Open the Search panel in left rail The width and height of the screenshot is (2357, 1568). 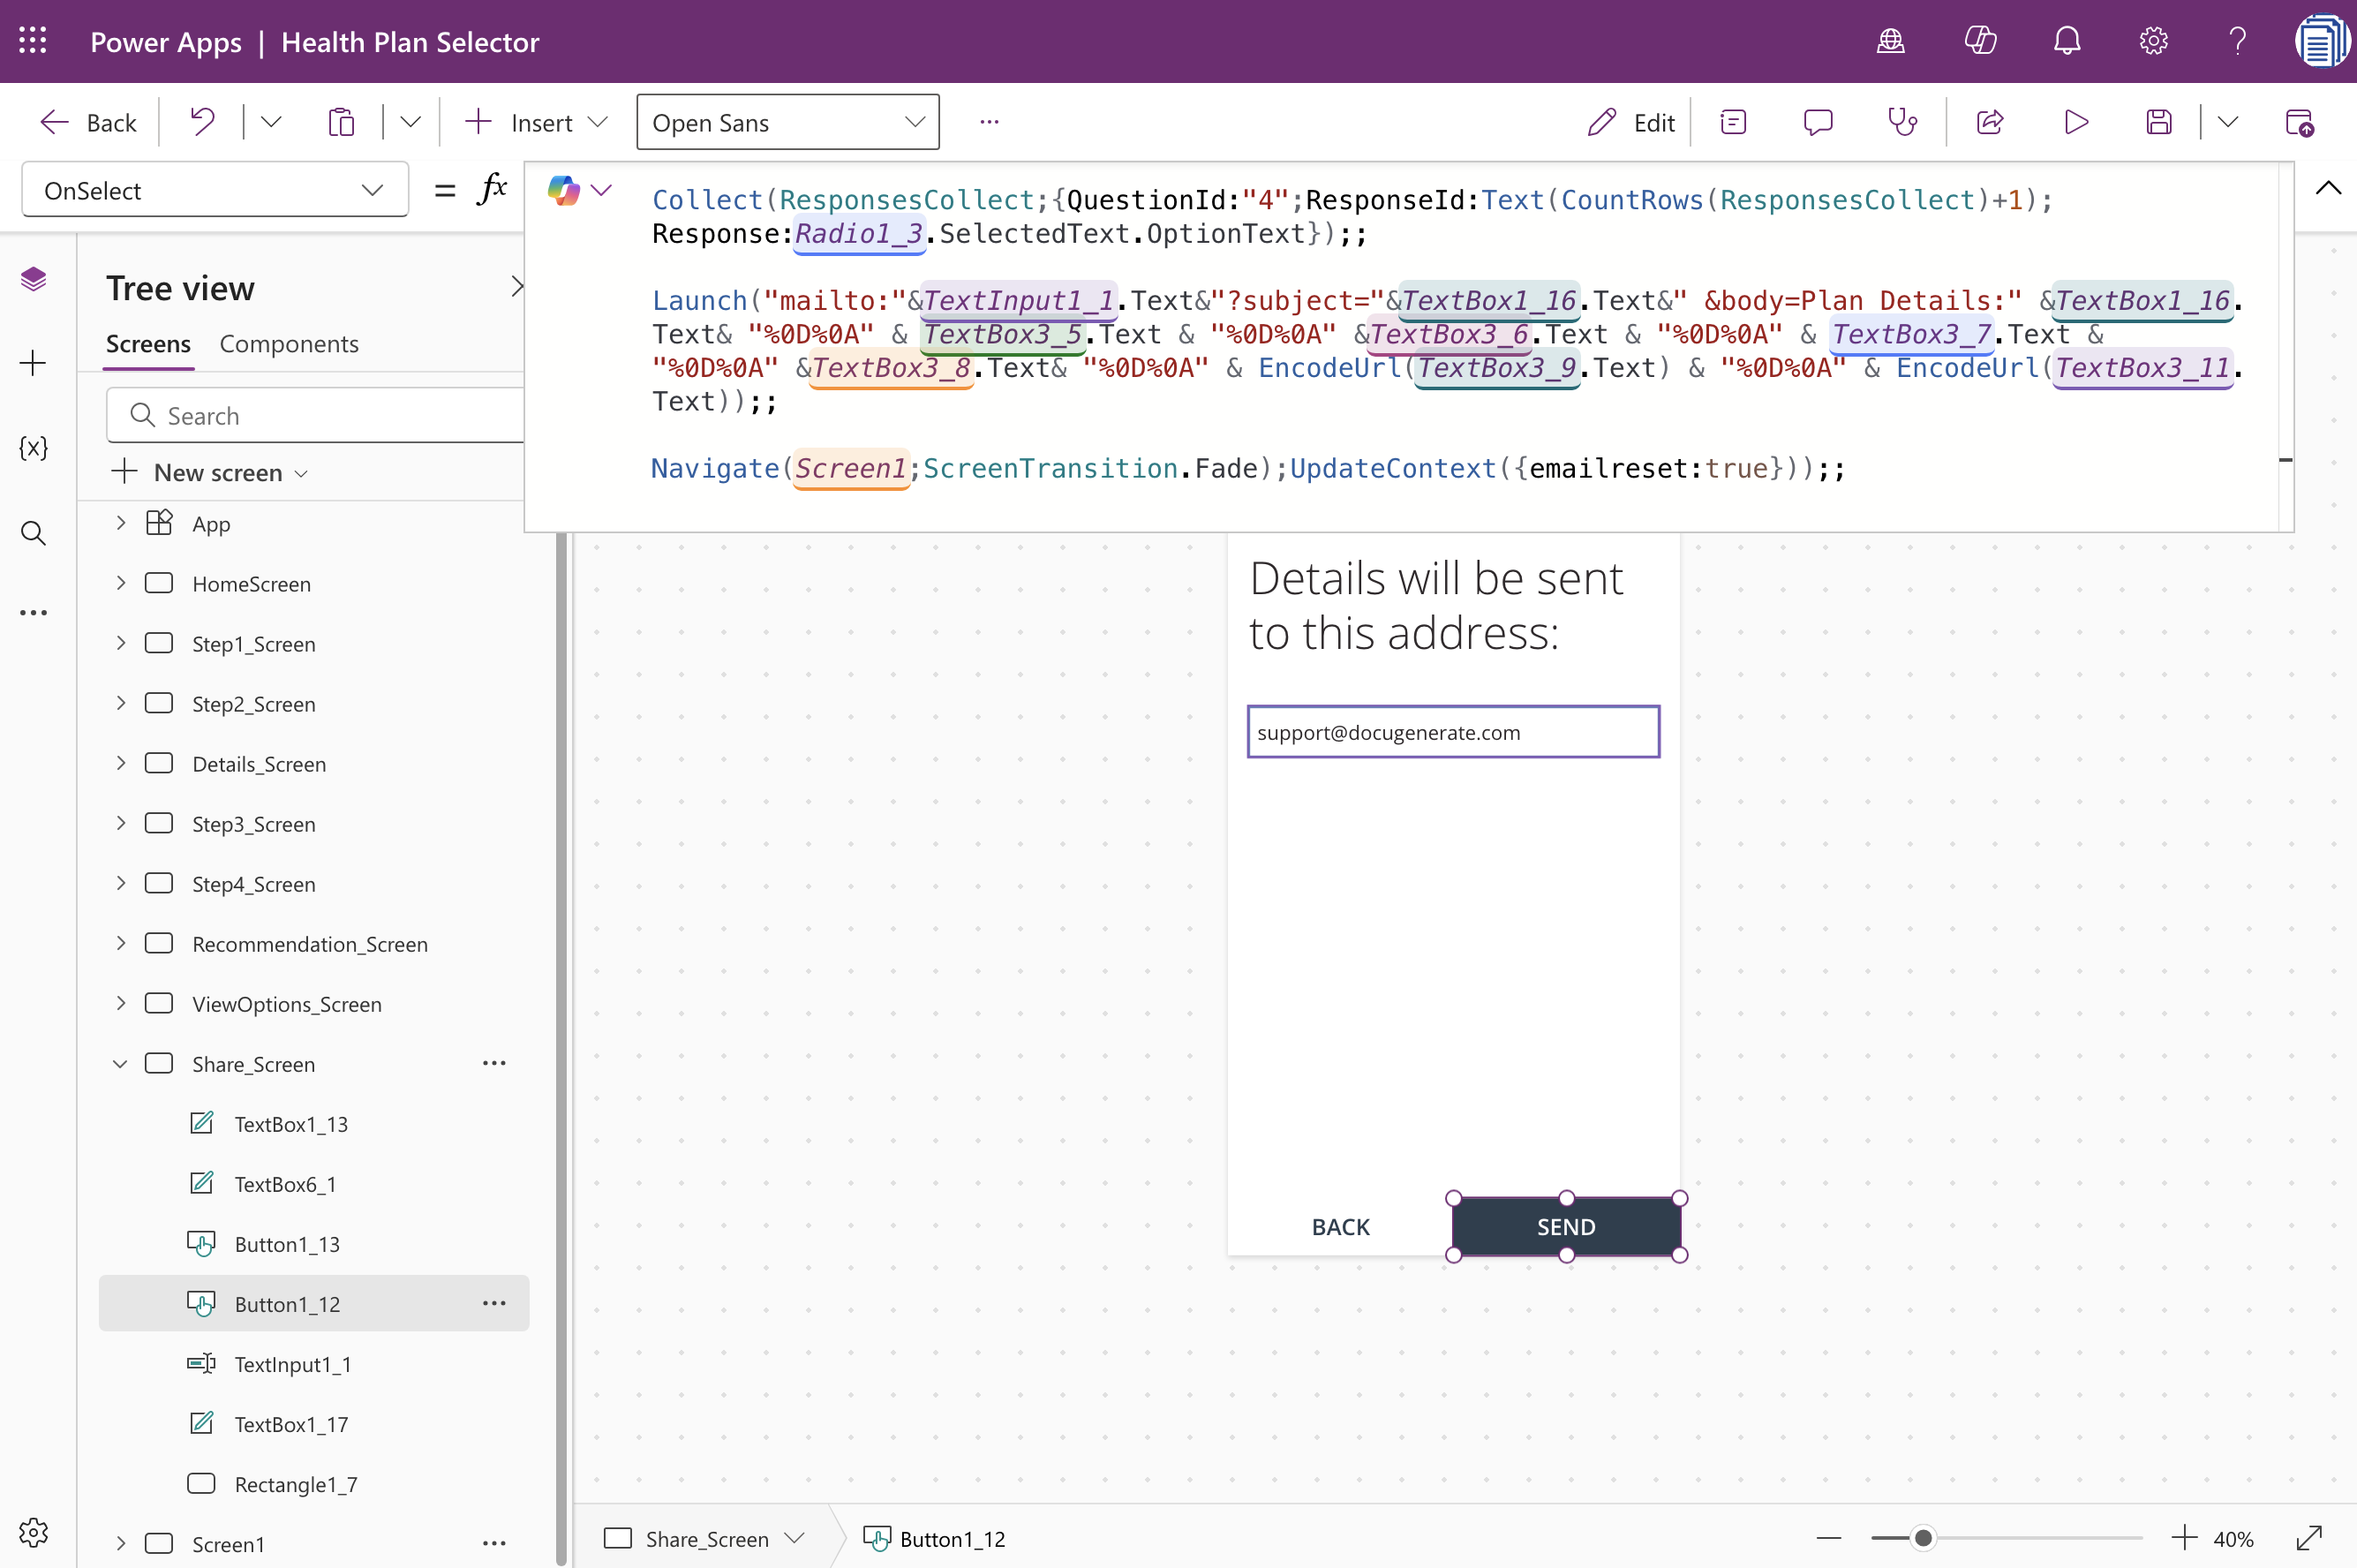point(33,533)
